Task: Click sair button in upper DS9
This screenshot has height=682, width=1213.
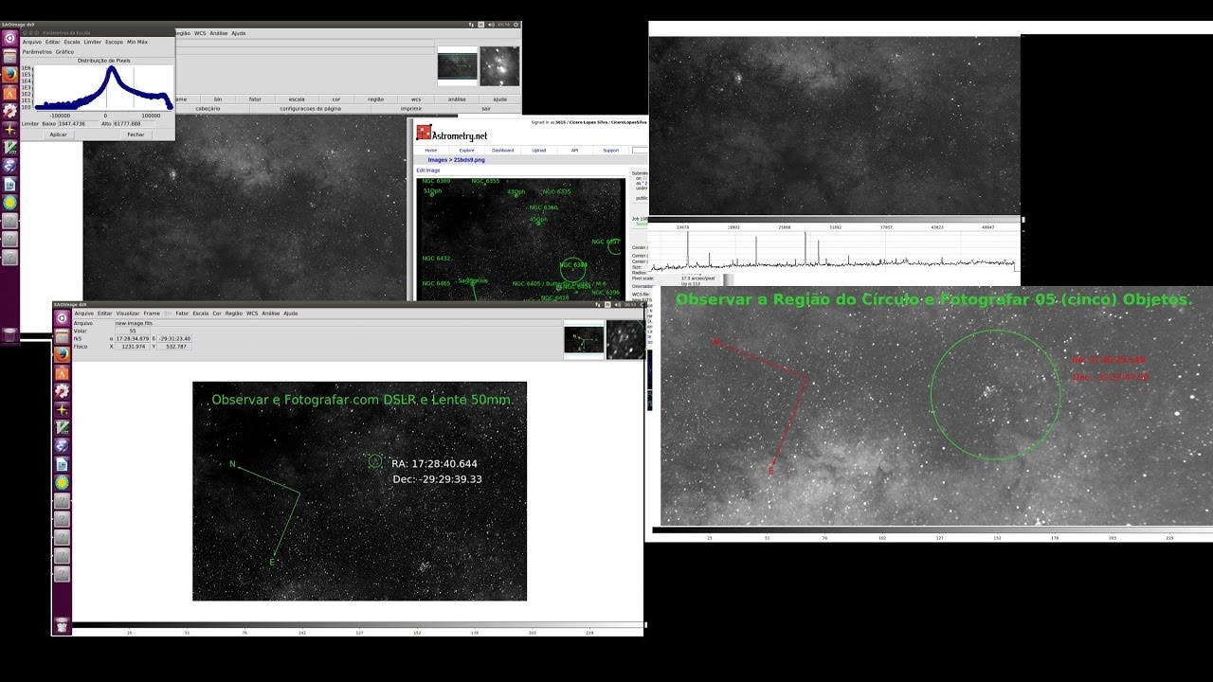Action: point(486,108)
